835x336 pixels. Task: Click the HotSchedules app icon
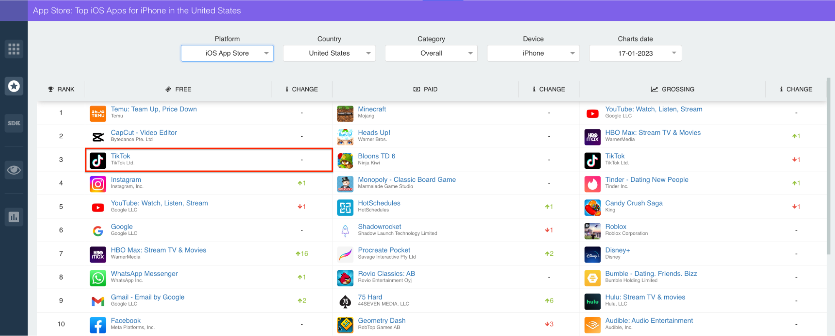coord(345,207)
